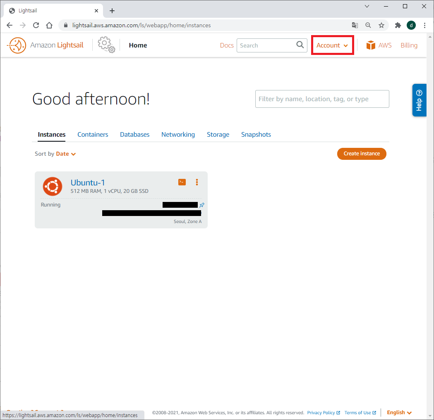
Task: Click the 'Seoul, Zone A' location text
Action: coord(188,221)
